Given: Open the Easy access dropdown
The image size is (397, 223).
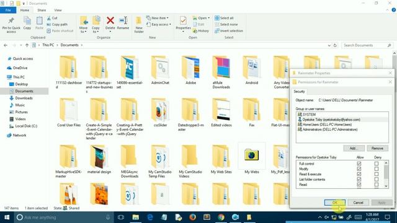Looking at the screenshot, I should pyautogui.click(x=159, y=24).
